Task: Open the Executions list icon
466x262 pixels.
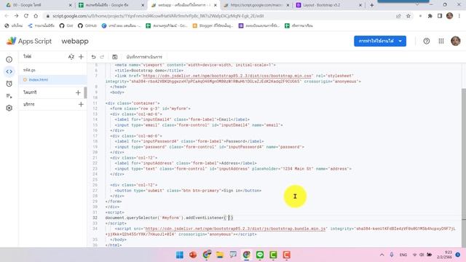Action: (x=9, y=96)
